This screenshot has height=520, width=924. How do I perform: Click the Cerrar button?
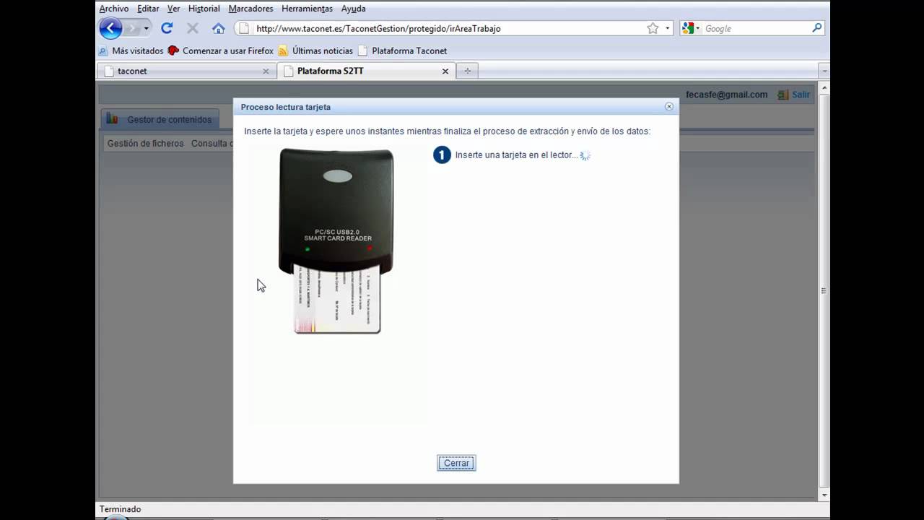456,463
